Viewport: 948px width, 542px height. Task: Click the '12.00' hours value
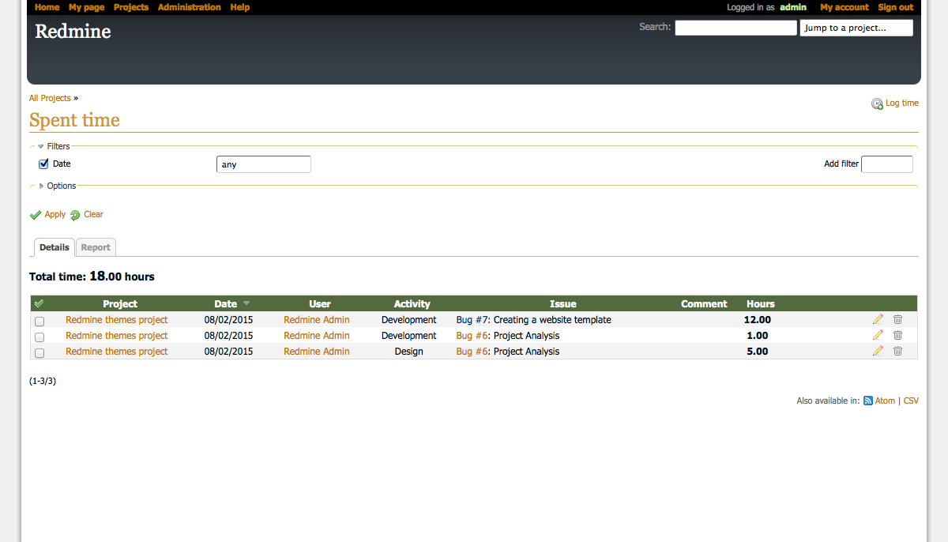coord(758,320)
